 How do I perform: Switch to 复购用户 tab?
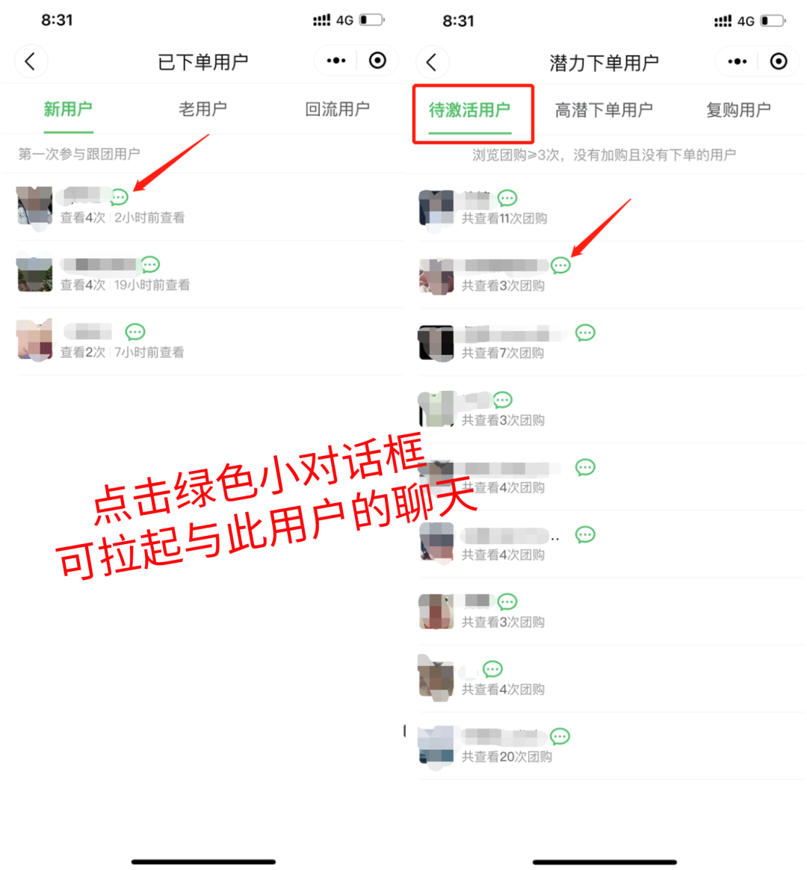(x=738, y=110)
